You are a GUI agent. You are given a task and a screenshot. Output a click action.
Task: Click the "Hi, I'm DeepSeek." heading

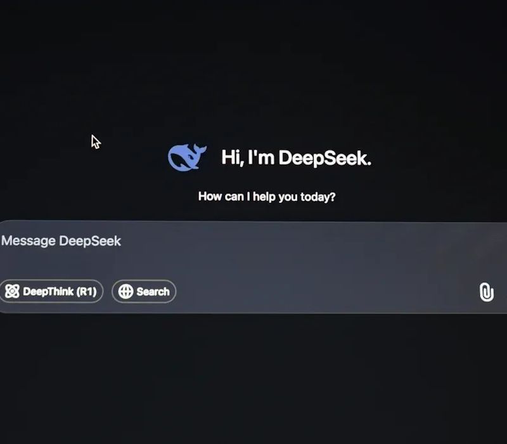296,158
